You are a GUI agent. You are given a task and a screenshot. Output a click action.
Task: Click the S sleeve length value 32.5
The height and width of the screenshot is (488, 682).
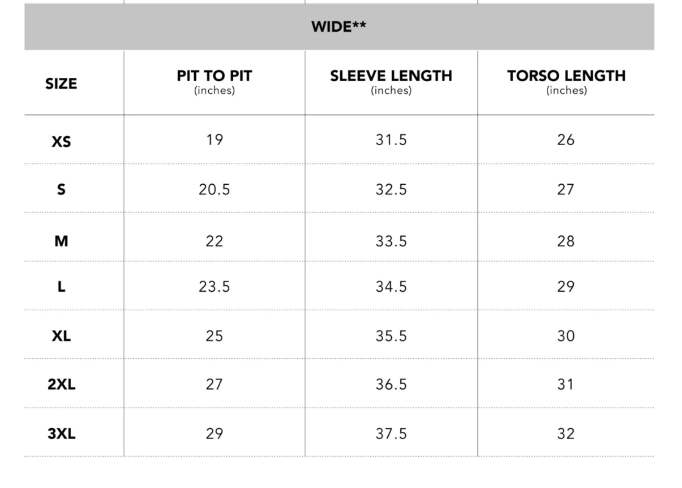(391, 189)
